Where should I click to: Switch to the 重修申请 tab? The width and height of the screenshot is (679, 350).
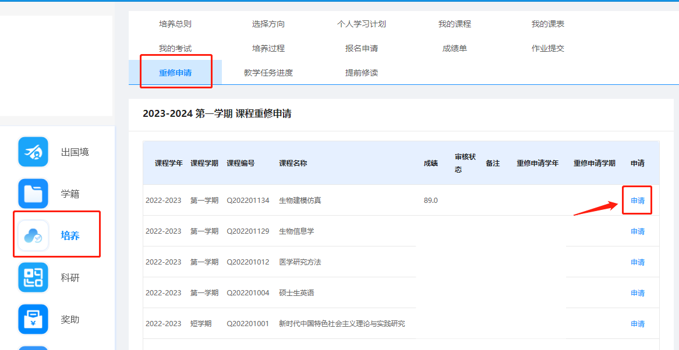point(175,73)
